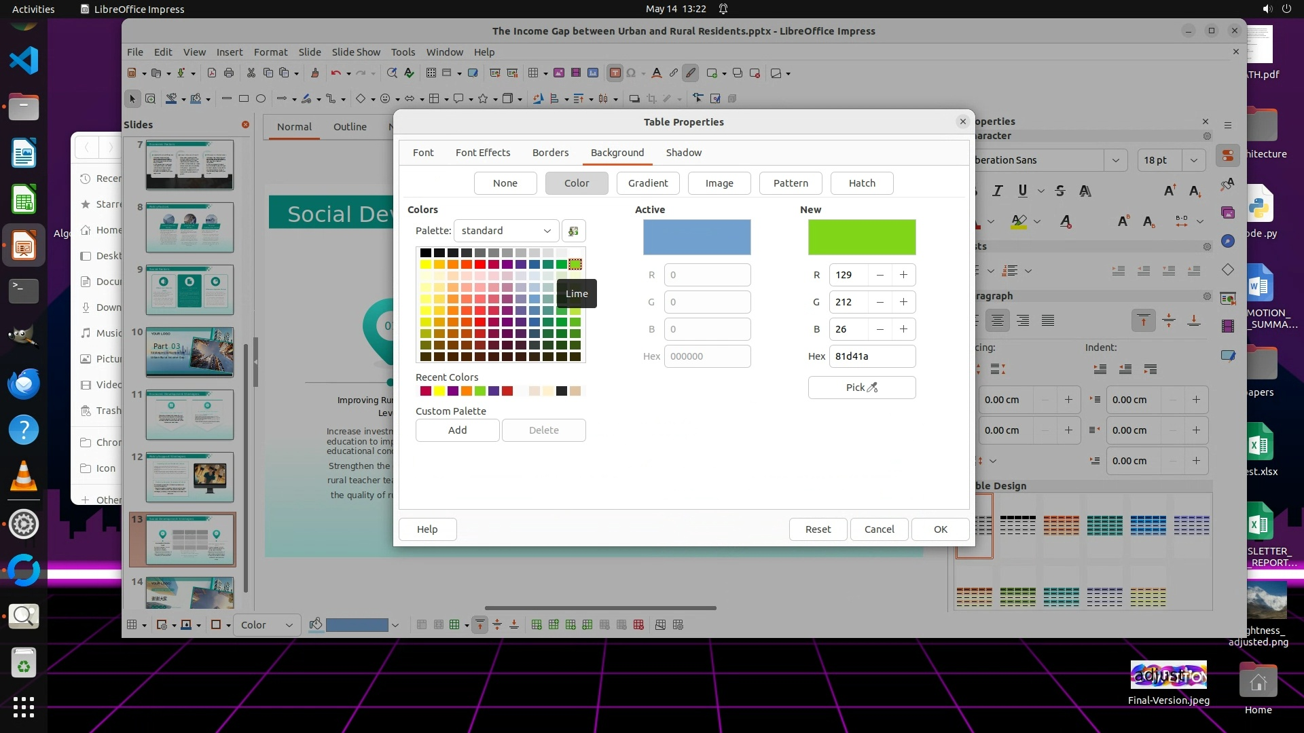Open the Slide Show menu
The image size is (1304, 733).
pyautogui.click(x=356, y=52)
